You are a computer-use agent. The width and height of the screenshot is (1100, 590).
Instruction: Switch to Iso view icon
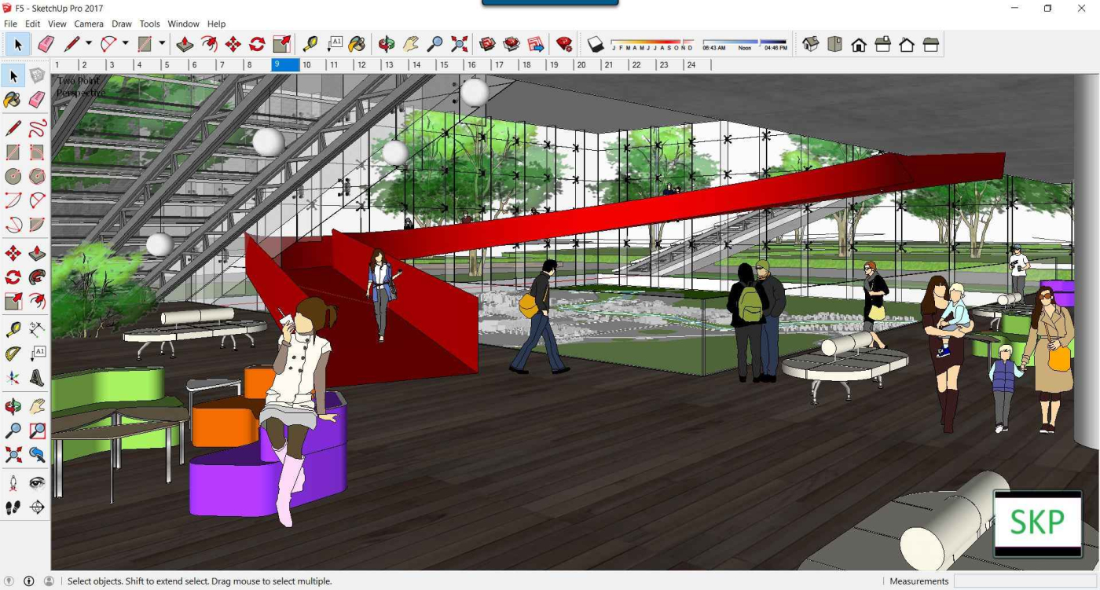point(811,45)
